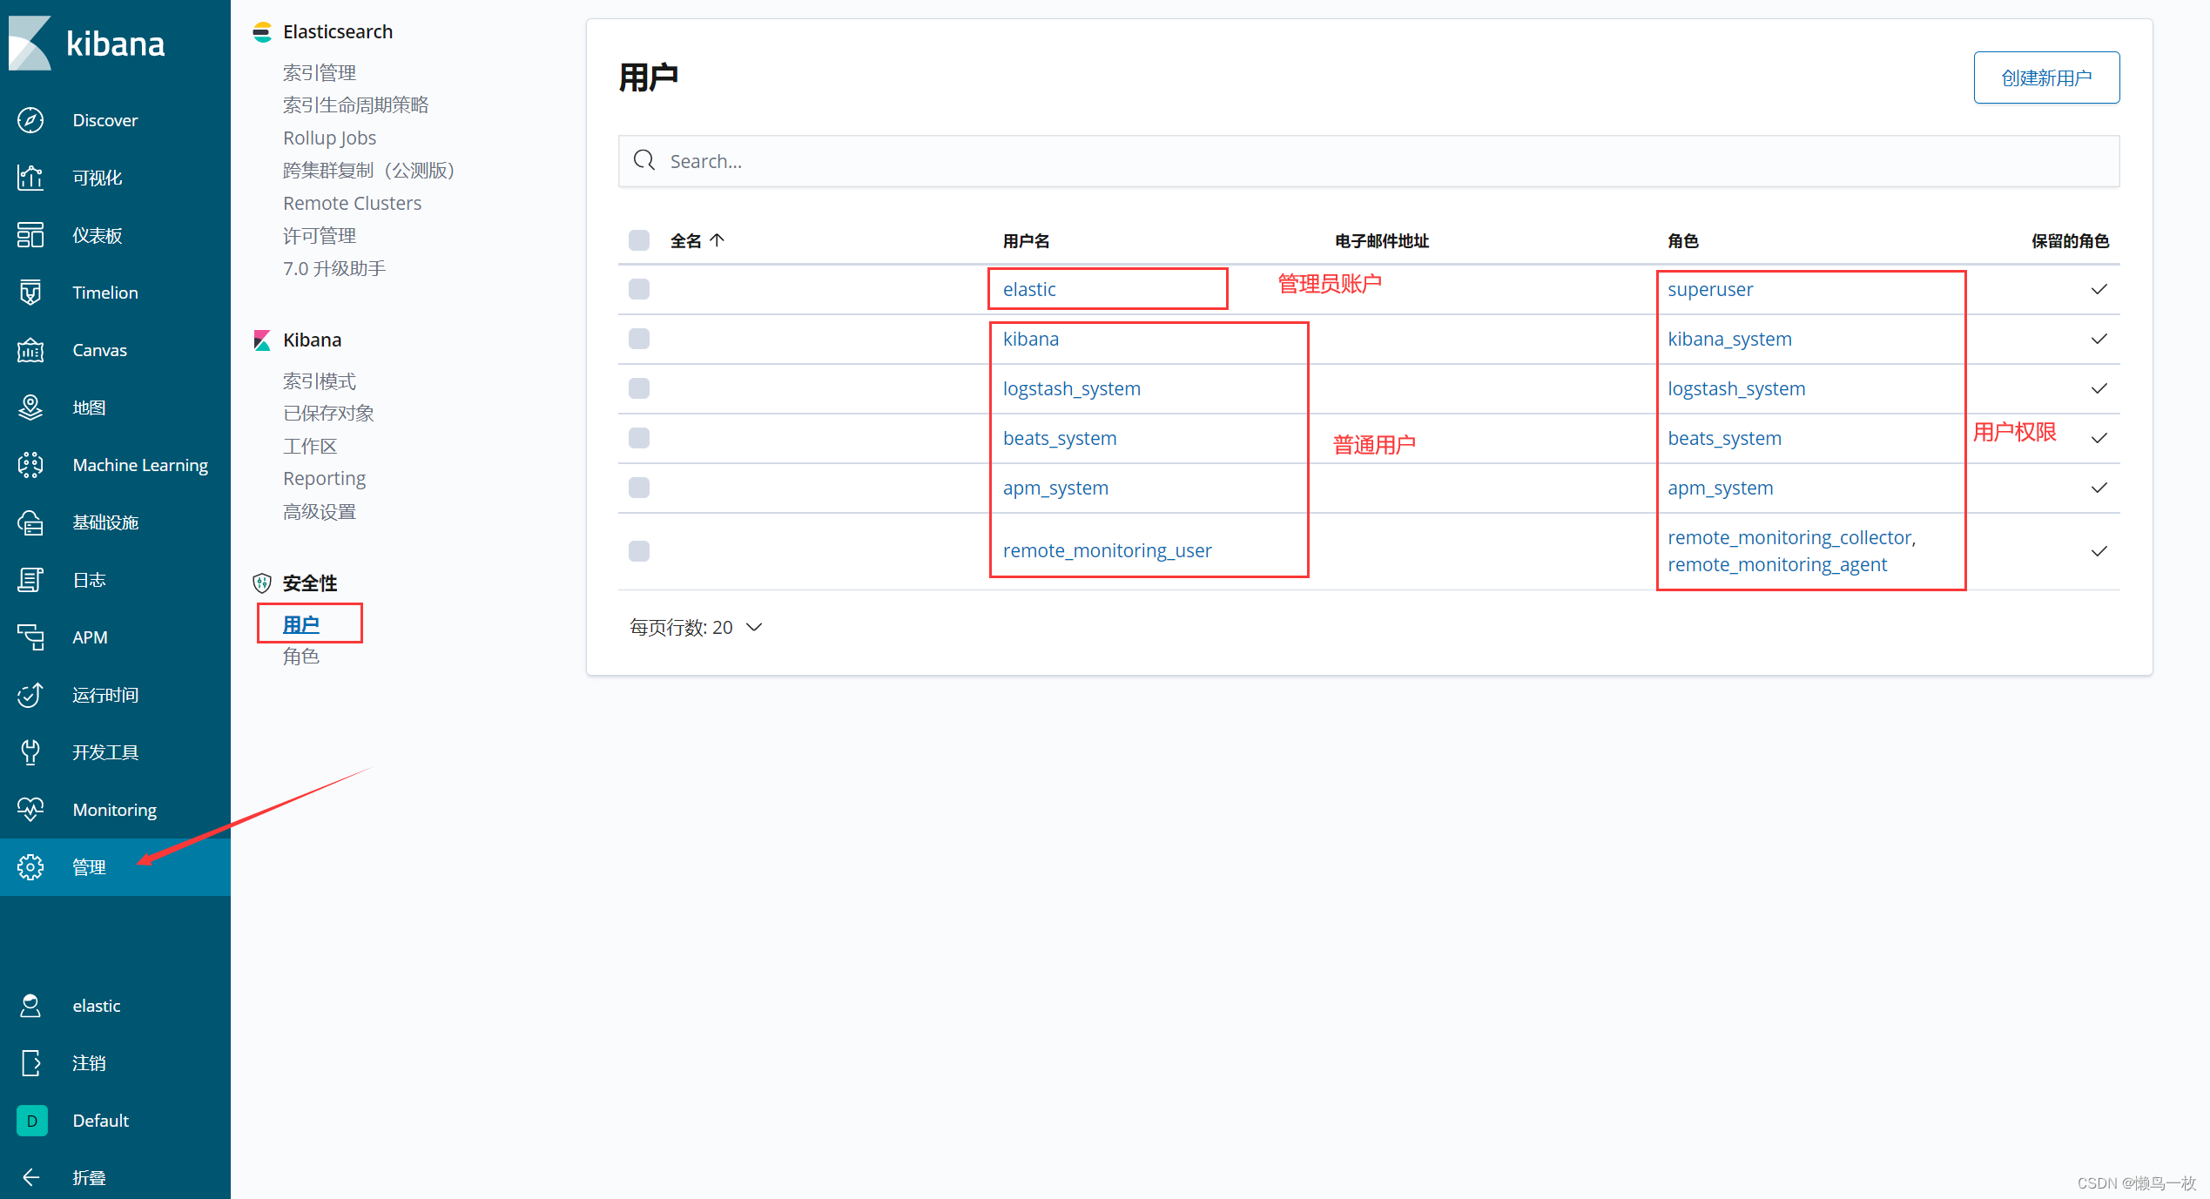
Task: Open the kibana_system role link
Action: [1729, 339]
